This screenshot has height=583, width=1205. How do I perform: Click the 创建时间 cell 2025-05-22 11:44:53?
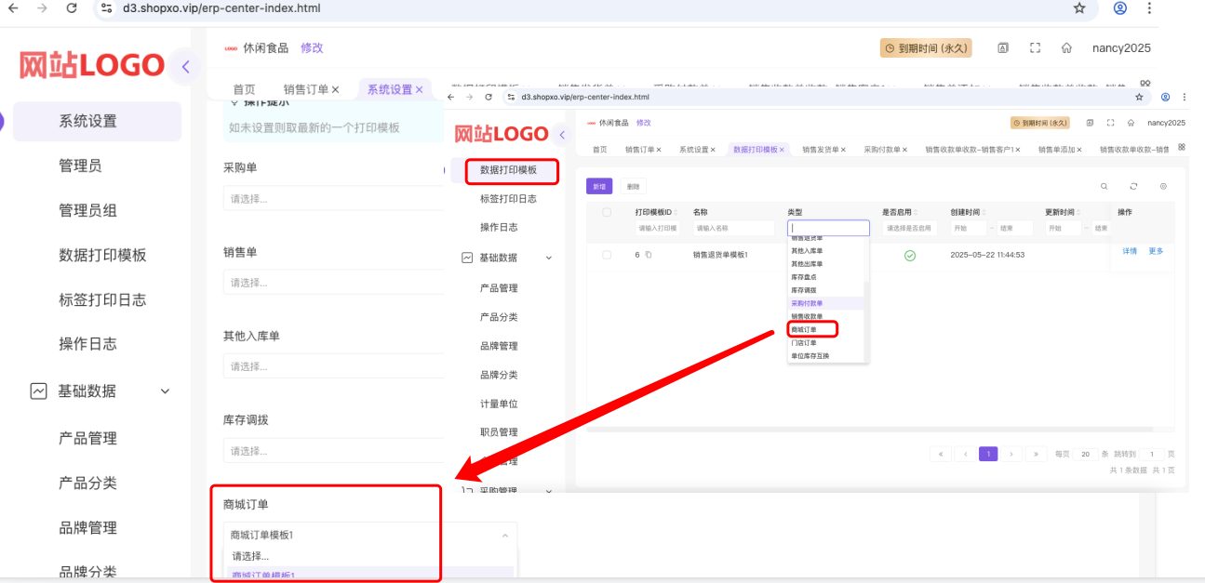coord(987,255)
